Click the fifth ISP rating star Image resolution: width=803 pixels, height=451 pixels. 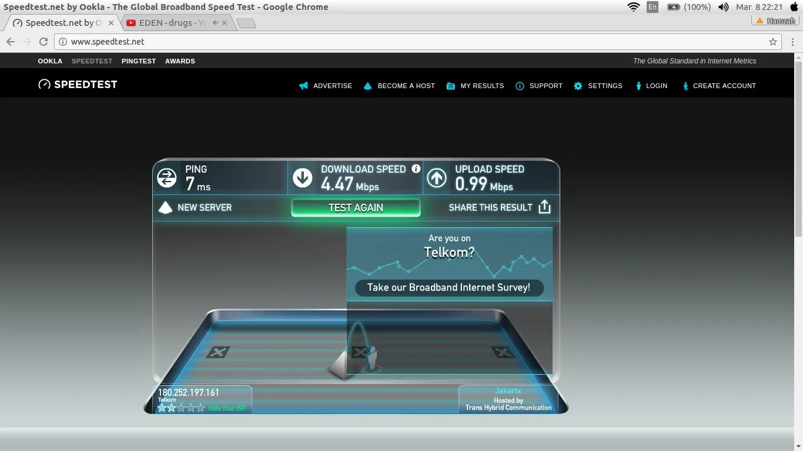[201, 408]
